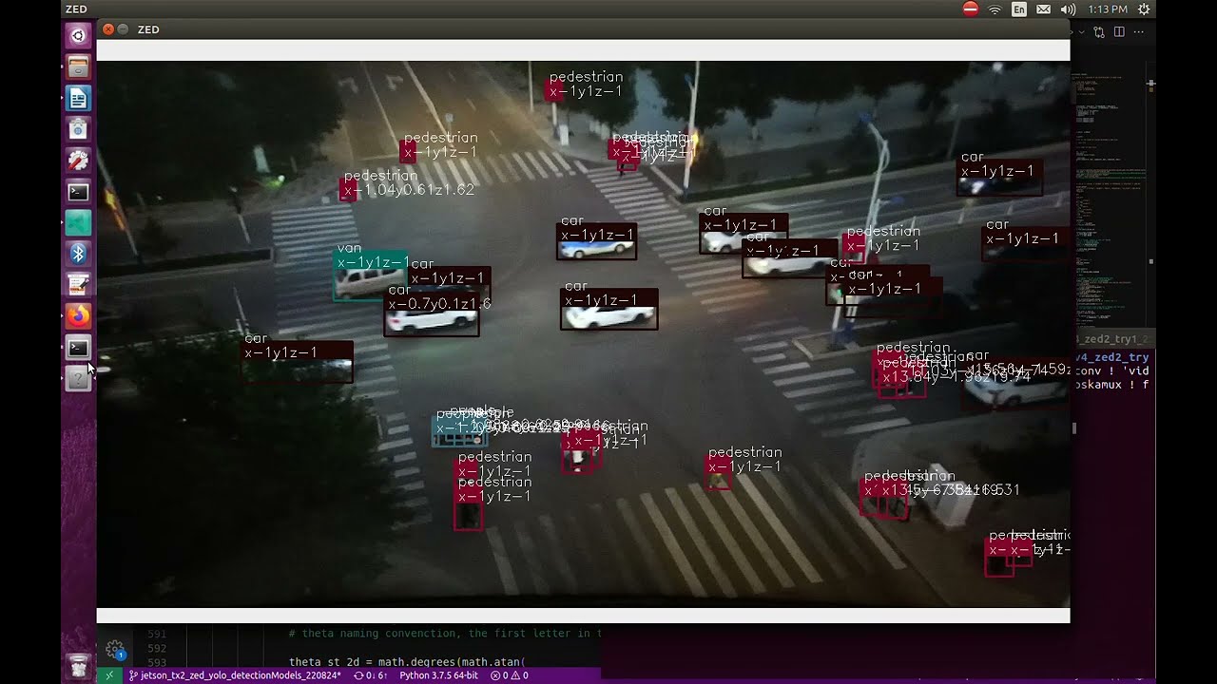The height and width of the screenshot is (684, 1217).
Task: Open the En keyboard input source menu
Action: 1019,9
